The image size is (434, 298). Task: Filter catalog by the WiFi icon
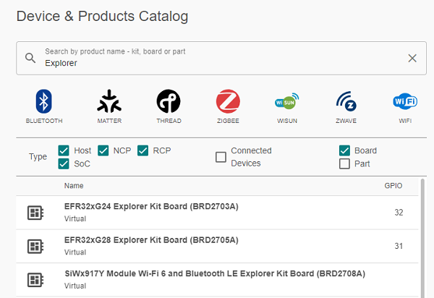405,101
